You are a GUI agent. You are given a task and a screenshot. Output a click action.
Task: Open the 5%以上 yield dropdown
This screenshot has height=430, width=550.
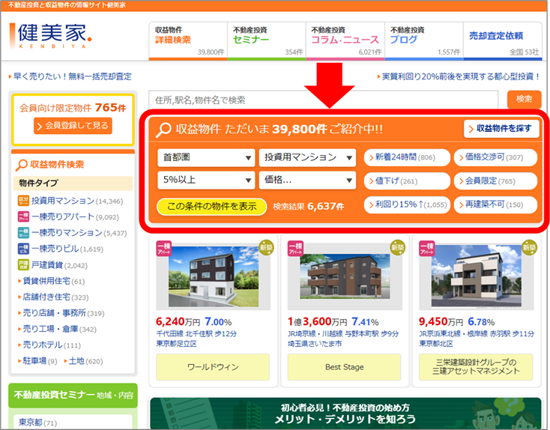(205, 180)
